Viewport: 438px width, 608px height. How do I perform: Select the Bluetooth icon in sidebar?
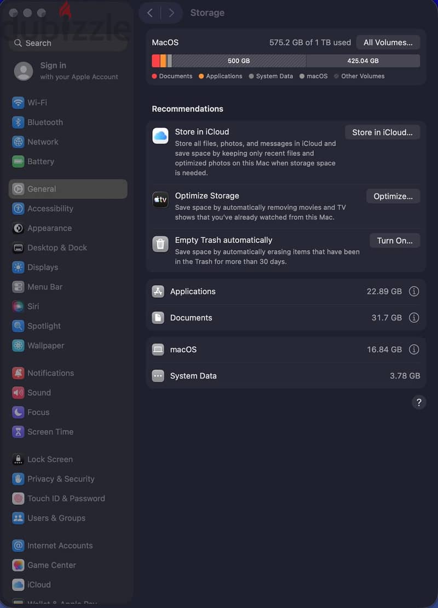[18, 122]
